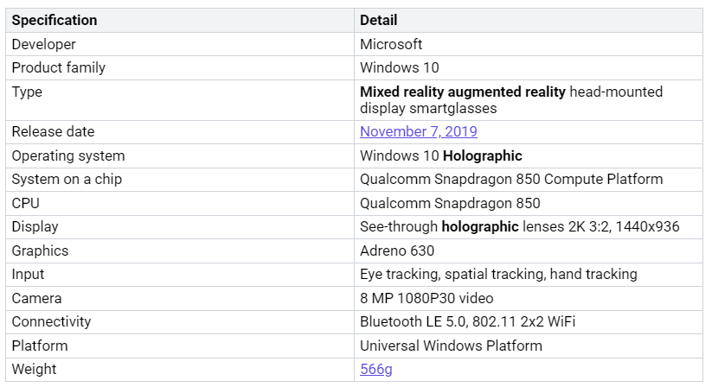Click the Input row label

[28, 274]
